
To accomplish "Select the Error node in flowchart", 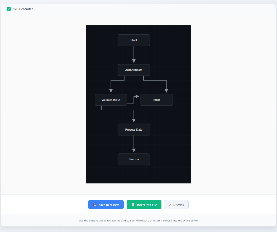I will [156, 100].
